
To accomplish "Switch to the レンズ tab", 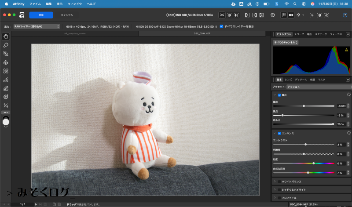I will [288, 80].
